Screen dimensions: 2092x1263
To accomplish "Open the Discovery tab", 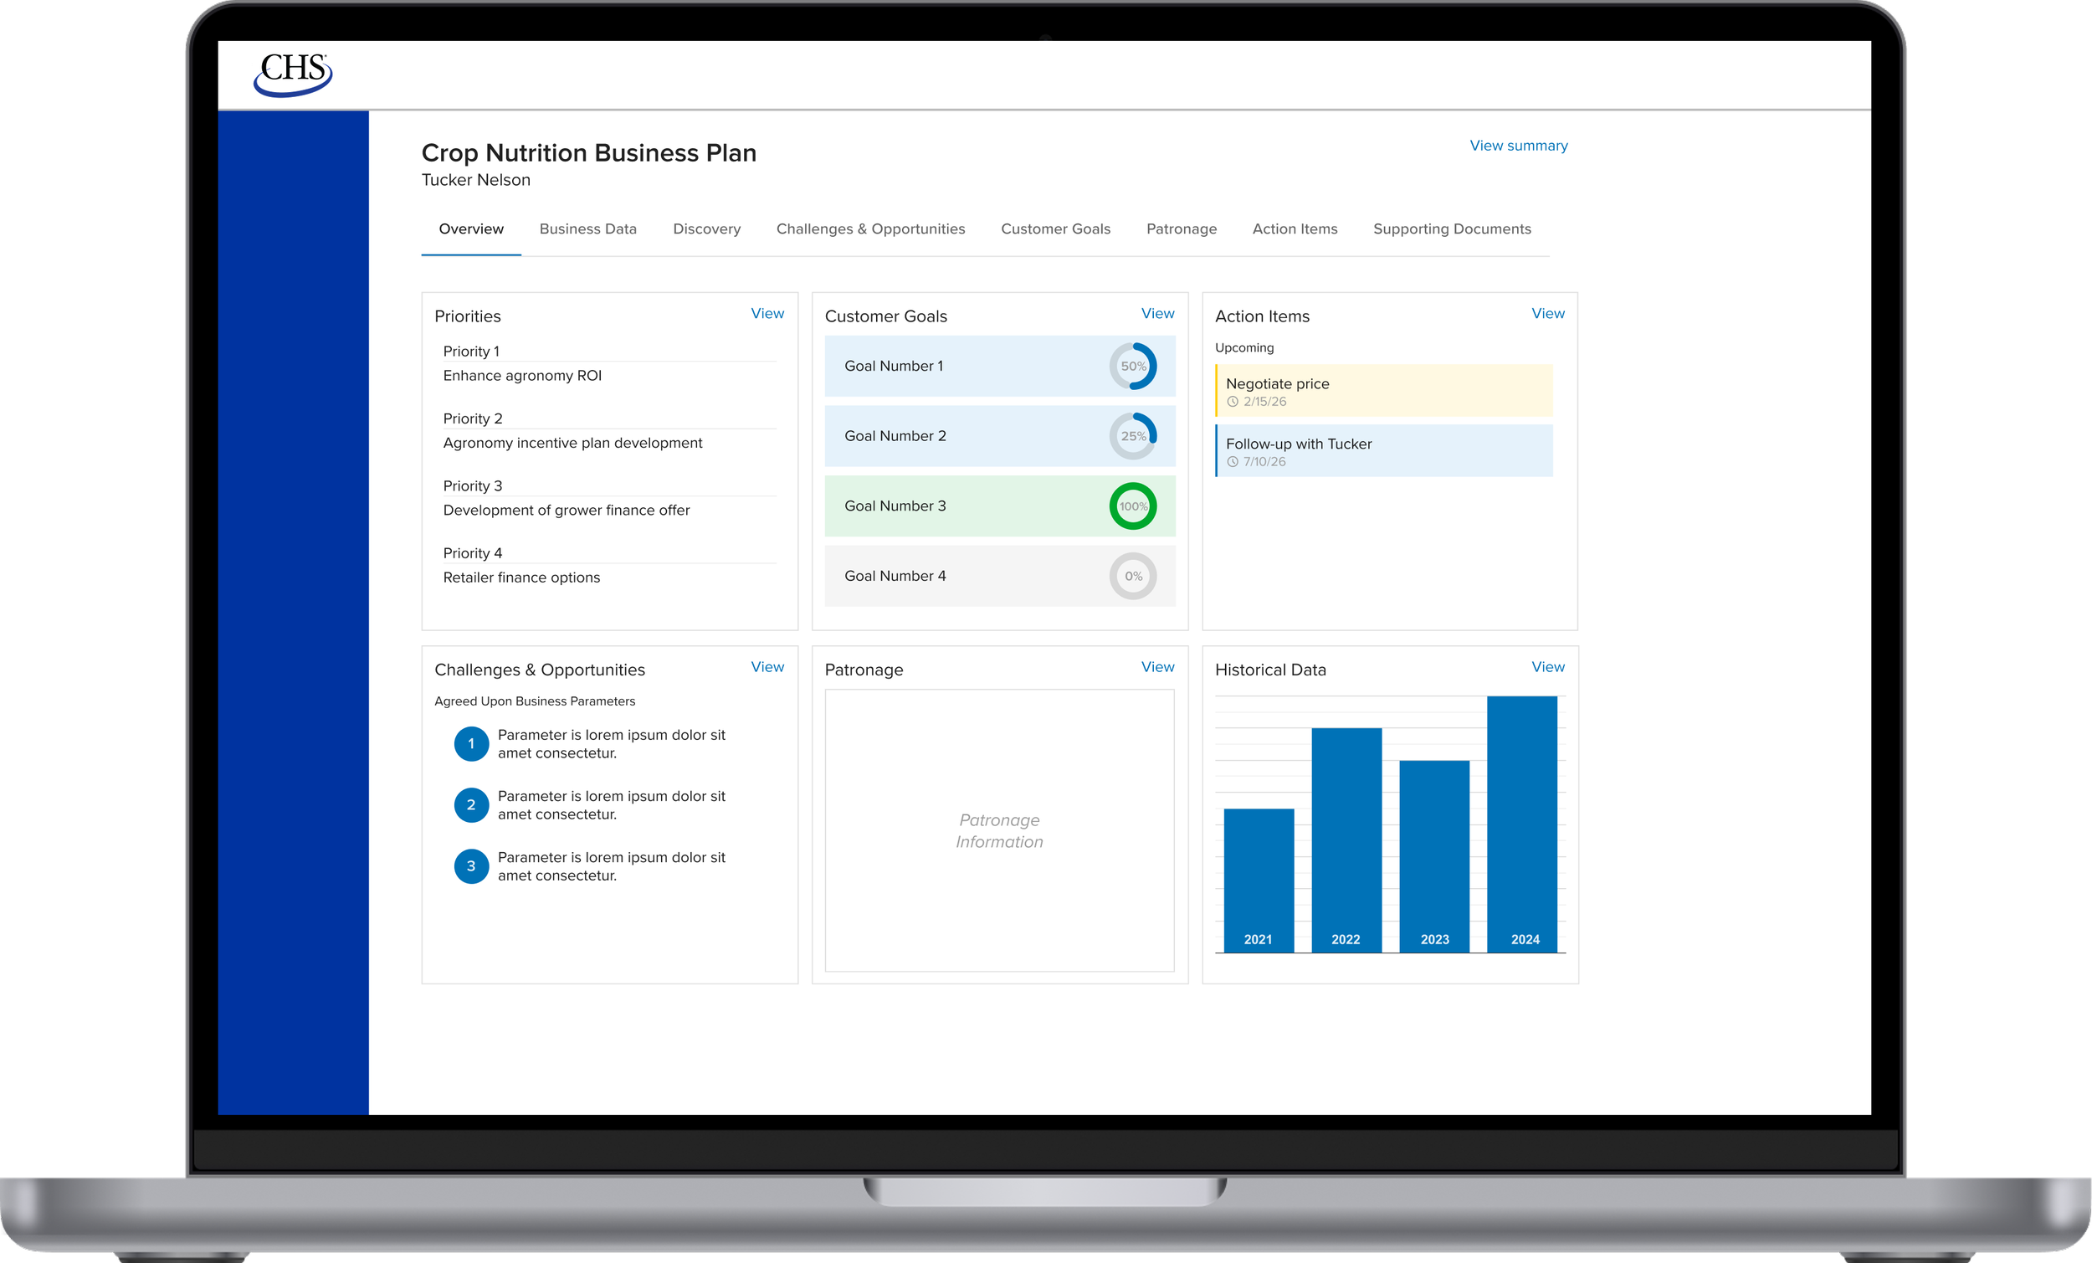I will click(x=706, y=229).
